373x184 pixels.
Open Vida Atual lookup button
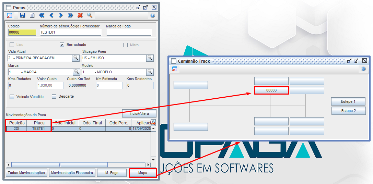(76, 58)
